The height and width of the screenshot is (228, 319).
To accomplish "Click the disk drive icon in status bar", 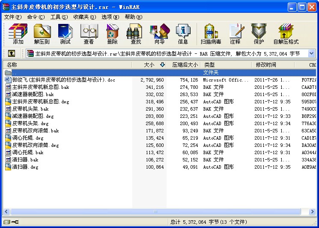I will 6,222.
